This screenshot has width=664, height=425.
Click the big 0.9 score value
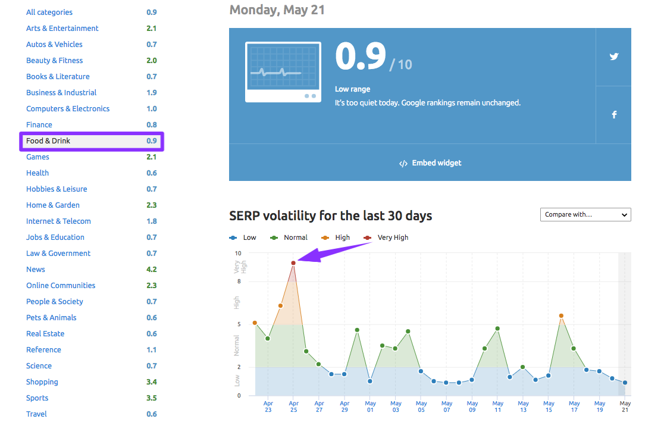(361, 57)
